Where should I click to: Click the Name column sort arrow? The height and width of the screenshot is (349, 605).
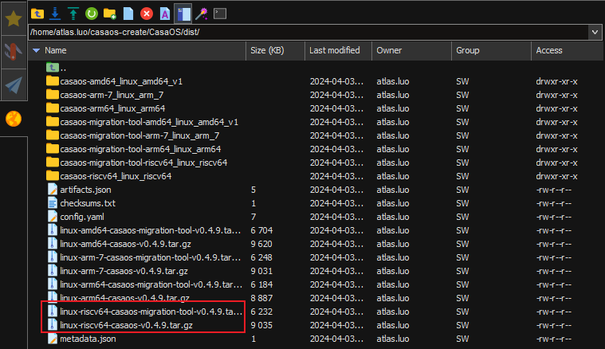click(37, 50)
